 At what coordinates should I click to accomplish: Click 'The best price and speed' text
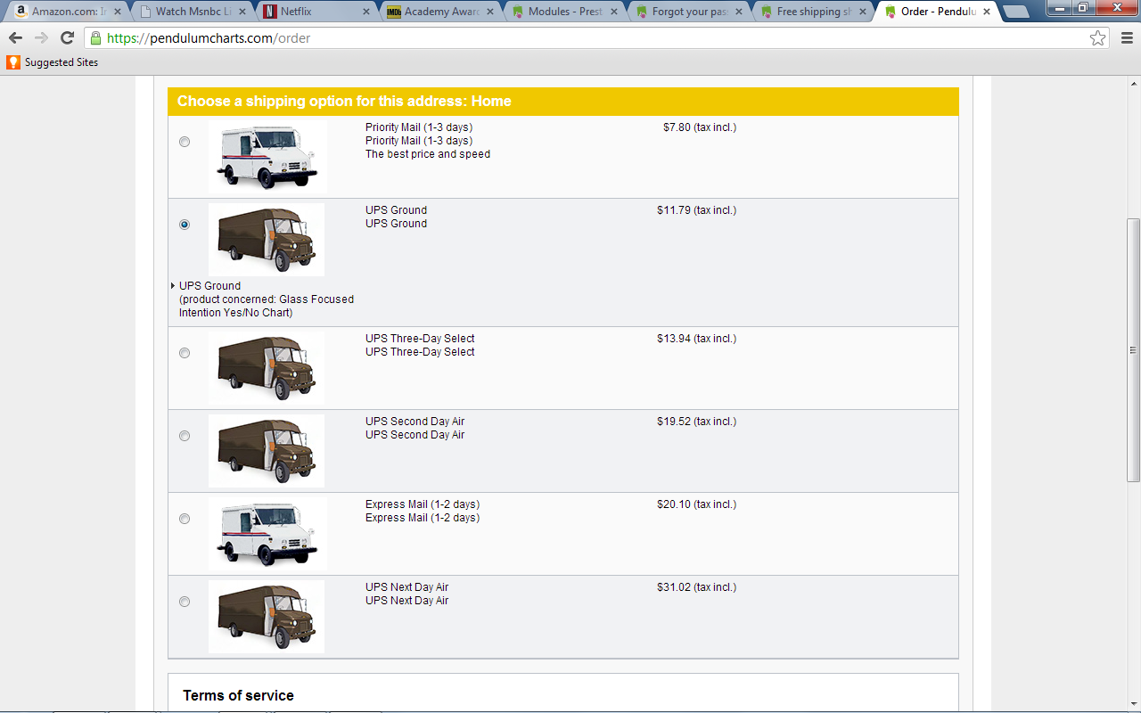[428, 154]
